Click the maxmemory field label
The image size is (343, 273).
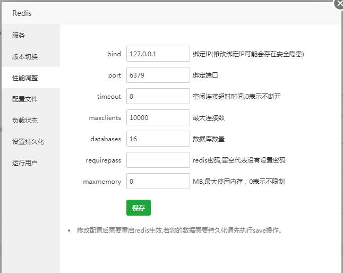pyautogui.click(x=102, y=182)
